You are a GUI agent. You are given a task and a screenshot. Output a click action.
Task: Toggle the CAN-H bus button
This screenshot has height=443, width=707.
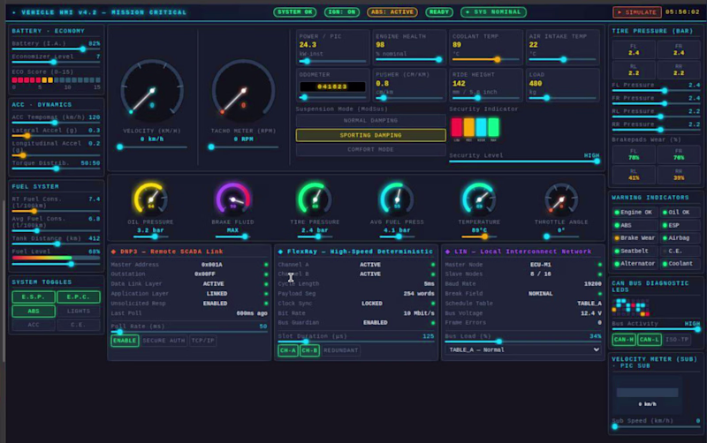coord(624,340)
